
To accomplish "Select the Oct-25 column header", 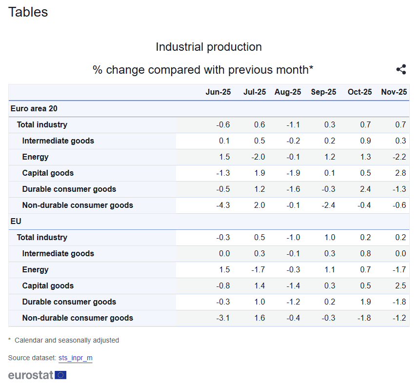I will pos(360,92).
